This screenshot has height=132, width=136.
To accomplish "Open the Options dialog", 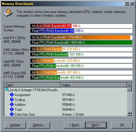I will (39, 125).
